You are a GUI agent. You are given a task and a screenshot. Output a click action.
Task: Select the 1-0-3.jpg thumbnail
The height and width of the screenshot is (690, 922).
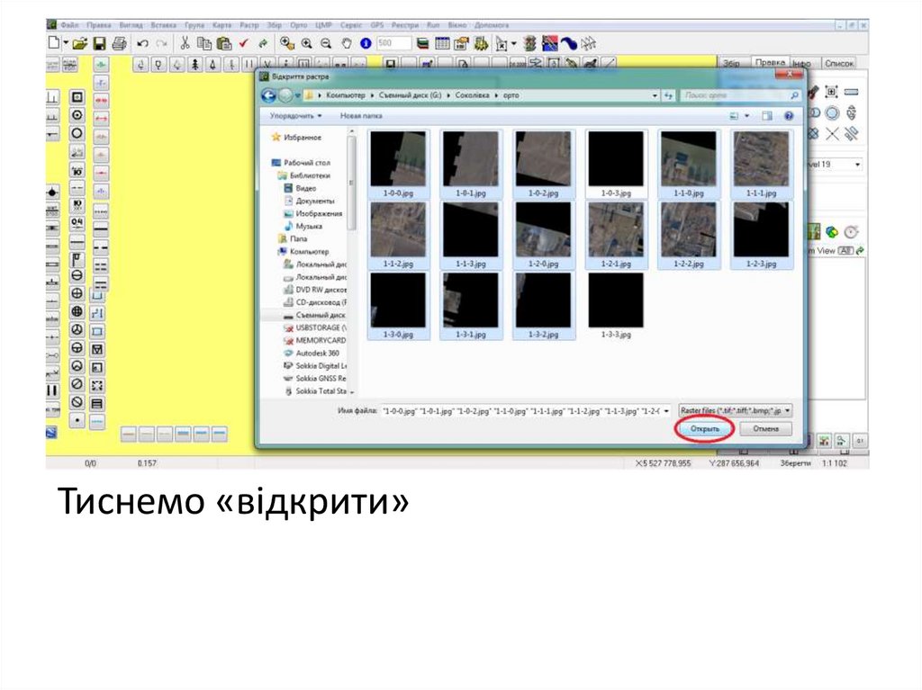[616, 164]
